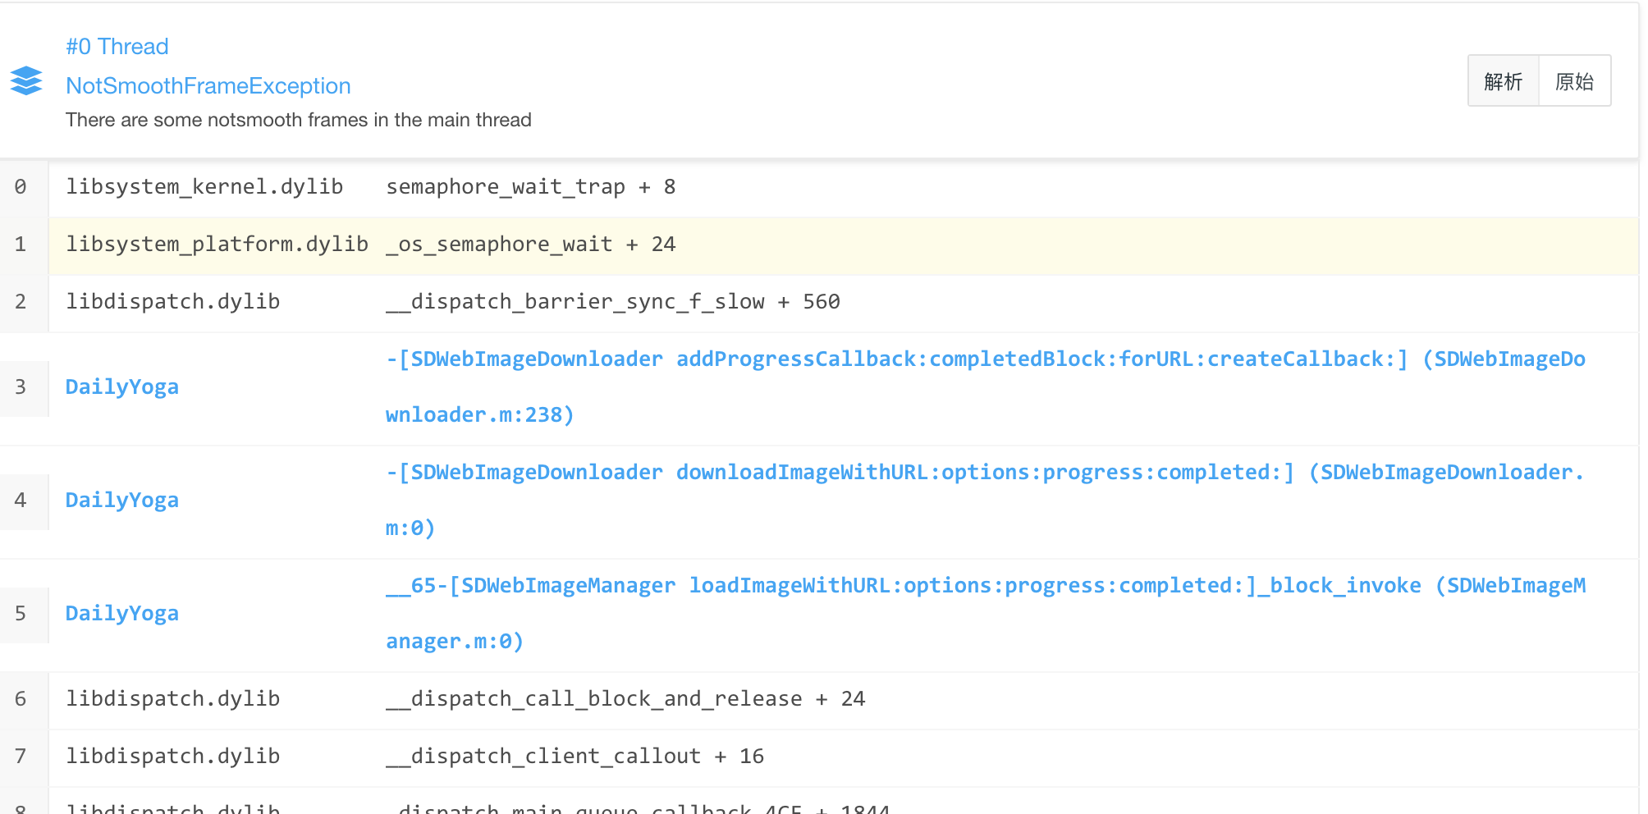This screenshot has width=1648, height=814.
Task: Click the stacked layers thread icon
Action: [26, 80]
